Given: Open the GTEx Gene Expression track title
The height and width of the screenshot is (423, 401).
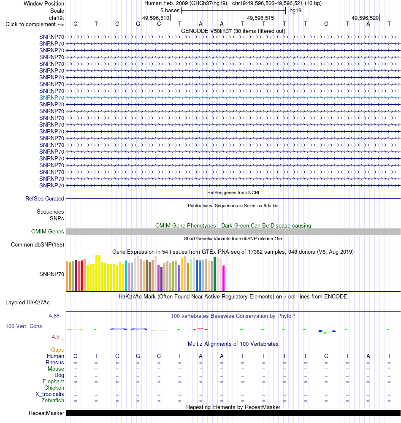Looking at the screenshot, I should coord(233,252).
